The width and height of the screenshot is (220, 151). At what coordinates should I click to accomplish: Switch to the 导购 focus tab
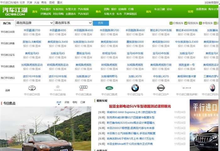pyautogui.click(x=75, y=102)
